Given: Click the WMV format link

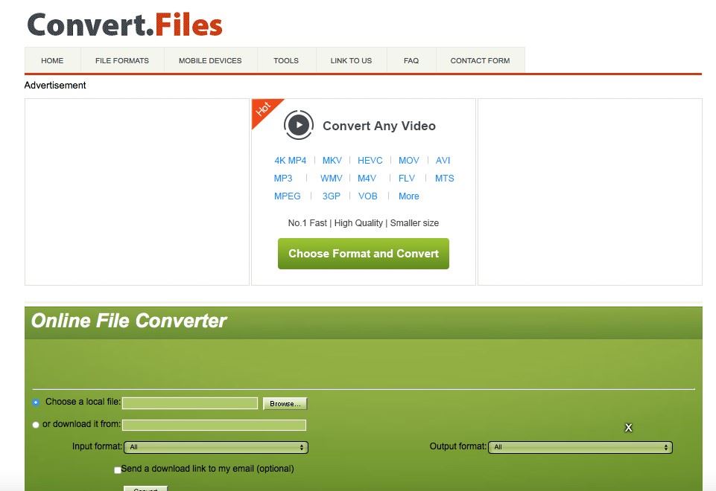Looking at the screenshot, I should click(331, 179).
